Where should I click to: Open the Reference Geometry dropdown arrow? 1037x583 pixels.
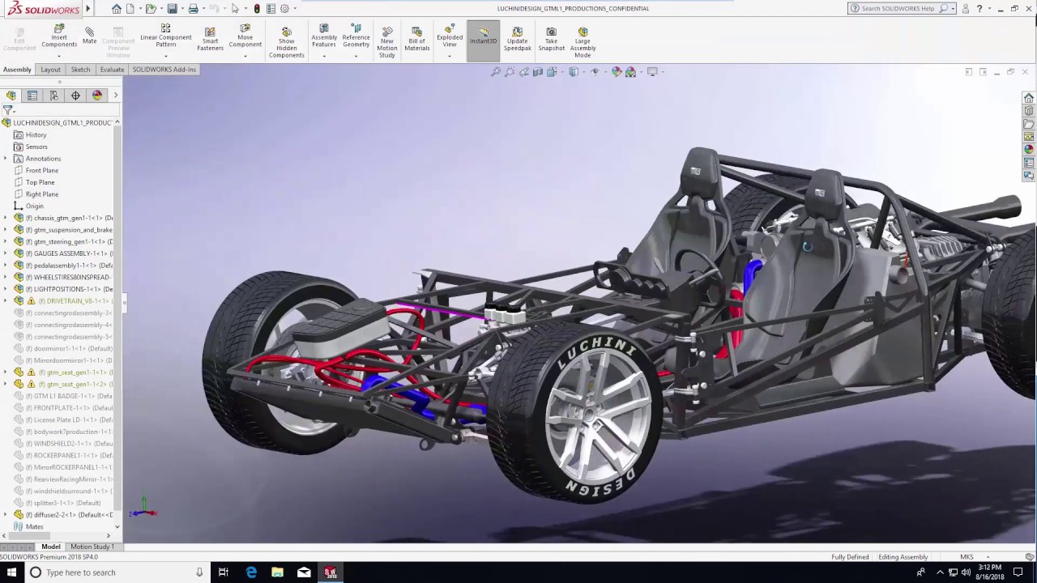[x=356, y=56]
